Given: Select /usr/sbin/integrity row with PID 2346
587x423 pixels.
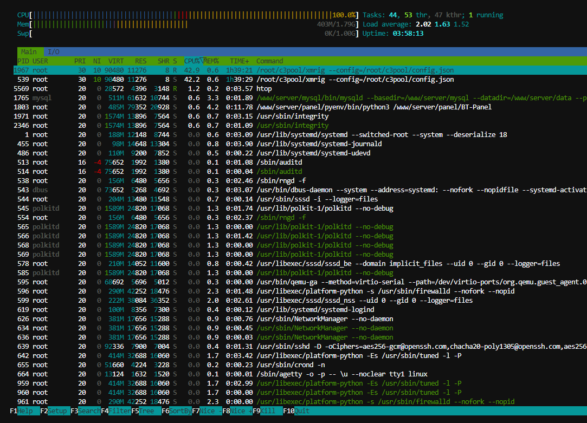Looking at the screenshot, I should pos(300,125).
